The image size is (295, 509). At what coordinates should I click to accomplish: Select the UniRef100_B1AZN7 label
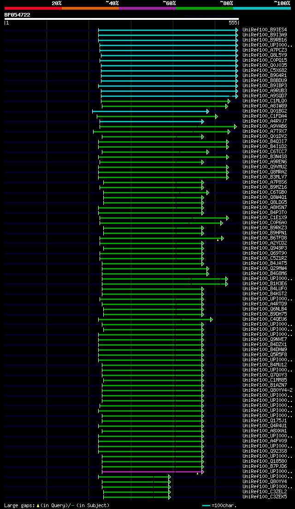pos(265,385)
